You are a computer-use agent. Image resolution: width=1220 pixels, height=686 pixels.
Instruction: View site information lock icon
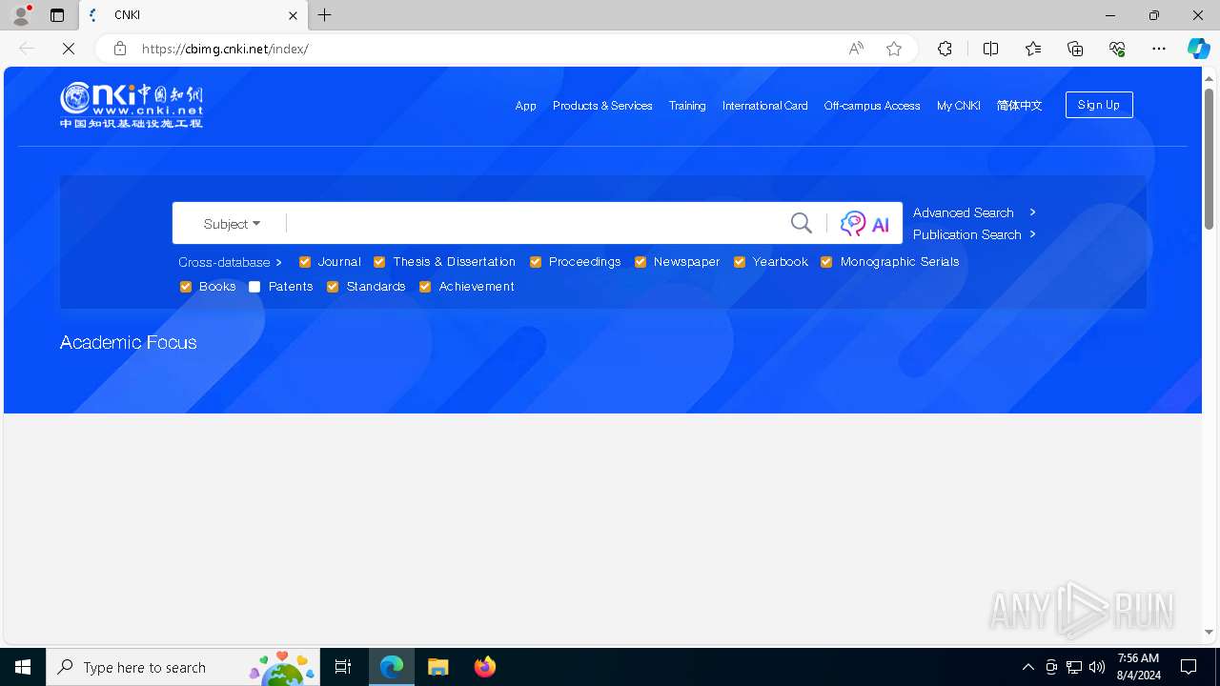119,49
